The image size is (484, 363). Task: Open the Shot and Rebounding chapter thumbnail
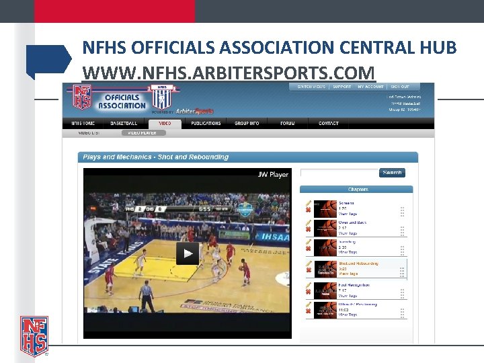(325, 269)
